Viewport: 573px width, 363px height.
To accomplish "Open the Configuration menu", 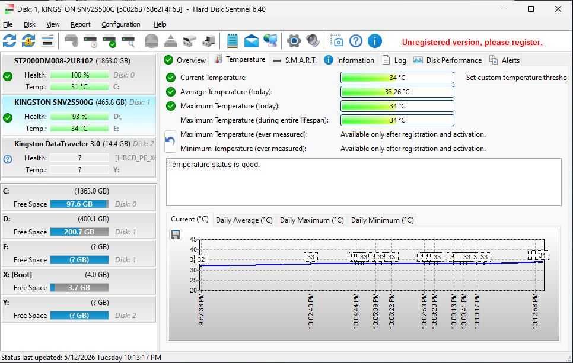I will (121, 24).
